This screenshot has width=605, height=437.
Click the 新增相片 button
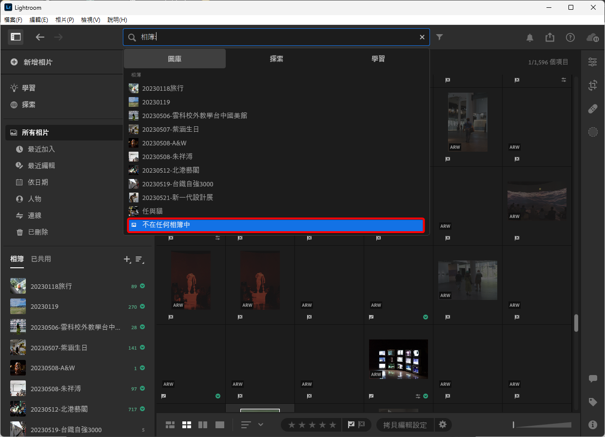(x=38, y=62)
